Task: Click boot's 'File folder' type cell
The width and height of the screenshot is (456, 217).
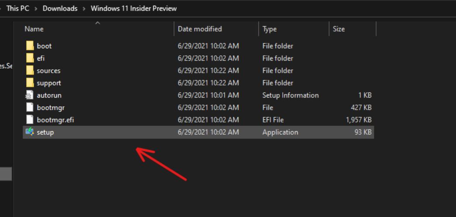Action: 278,46
